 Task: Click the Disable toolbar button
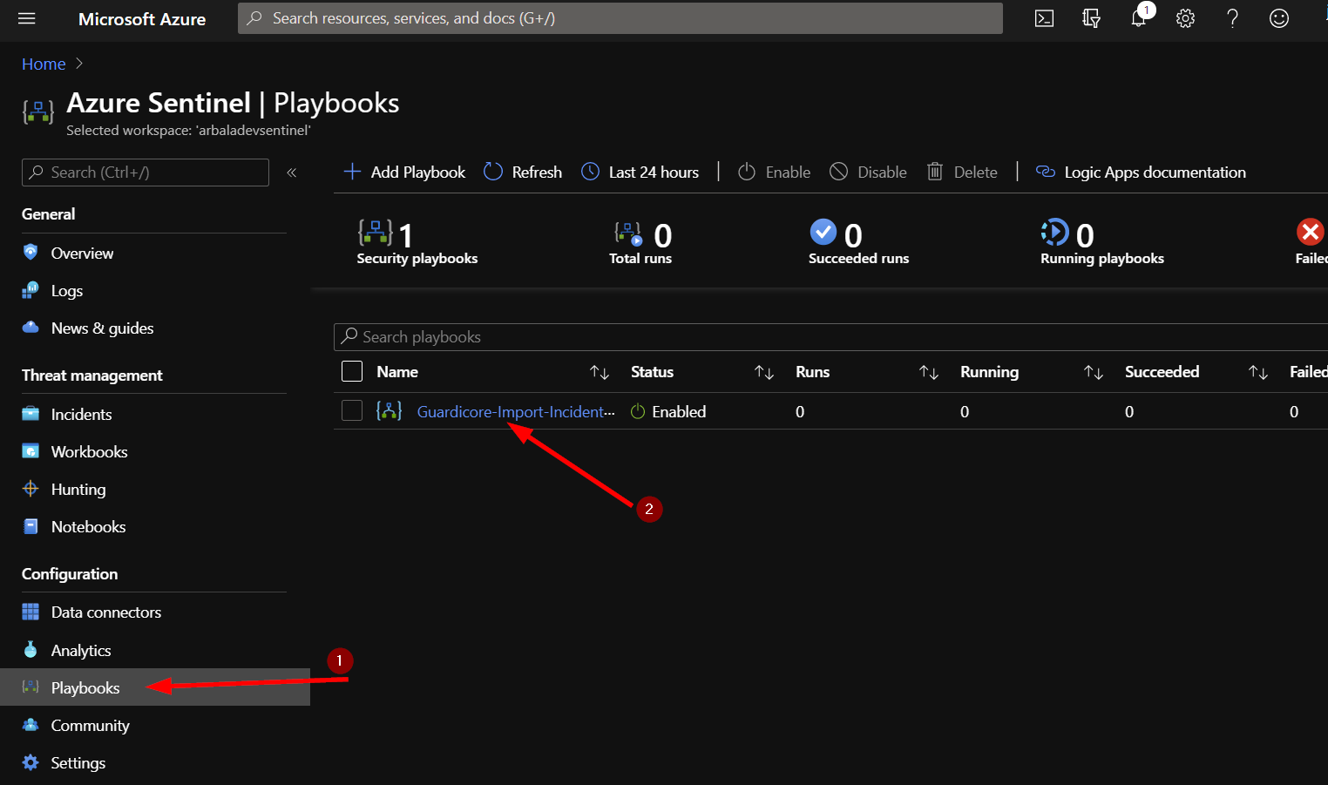(x=868, y=172)
